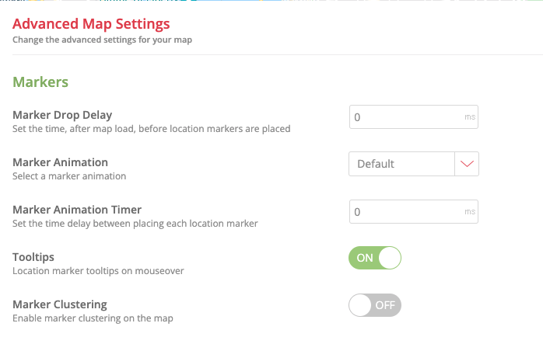Enable the Marker Clustering switch
543x344 pixels.
tap(375, 304)
